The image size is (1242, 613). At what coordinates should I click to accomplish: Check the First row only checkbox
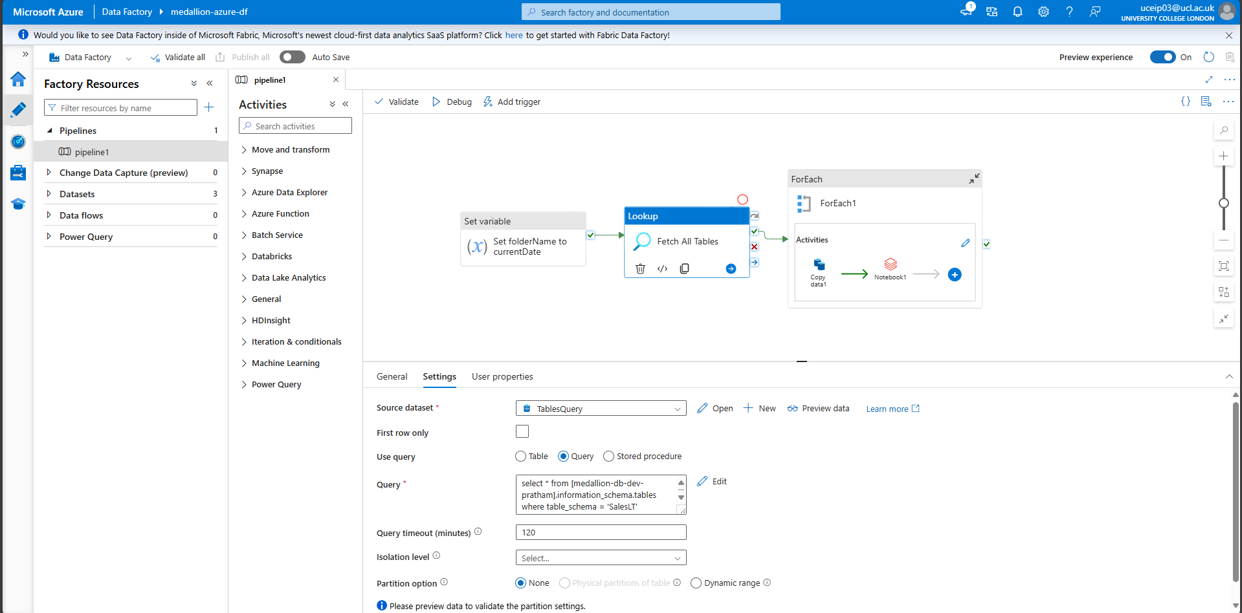pyautogui.click(x=522, y=431)
